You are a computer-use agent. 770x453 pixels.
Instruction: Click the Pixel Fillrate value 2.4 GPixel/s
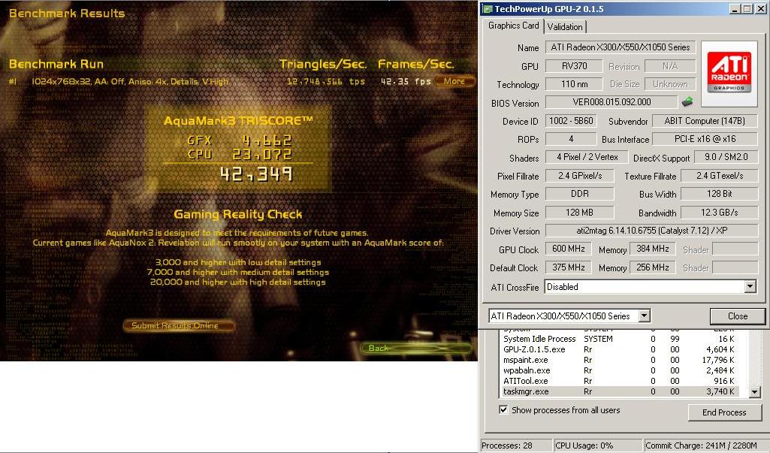(579, 175)
